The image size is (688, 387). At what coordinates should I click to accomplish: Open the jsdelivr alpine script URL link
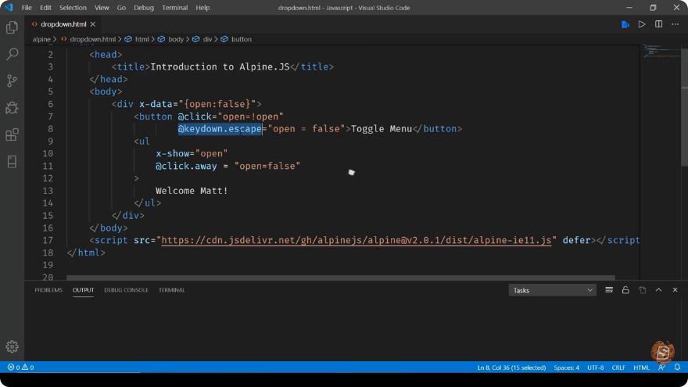pyautogui.click(x=357, y=241)
